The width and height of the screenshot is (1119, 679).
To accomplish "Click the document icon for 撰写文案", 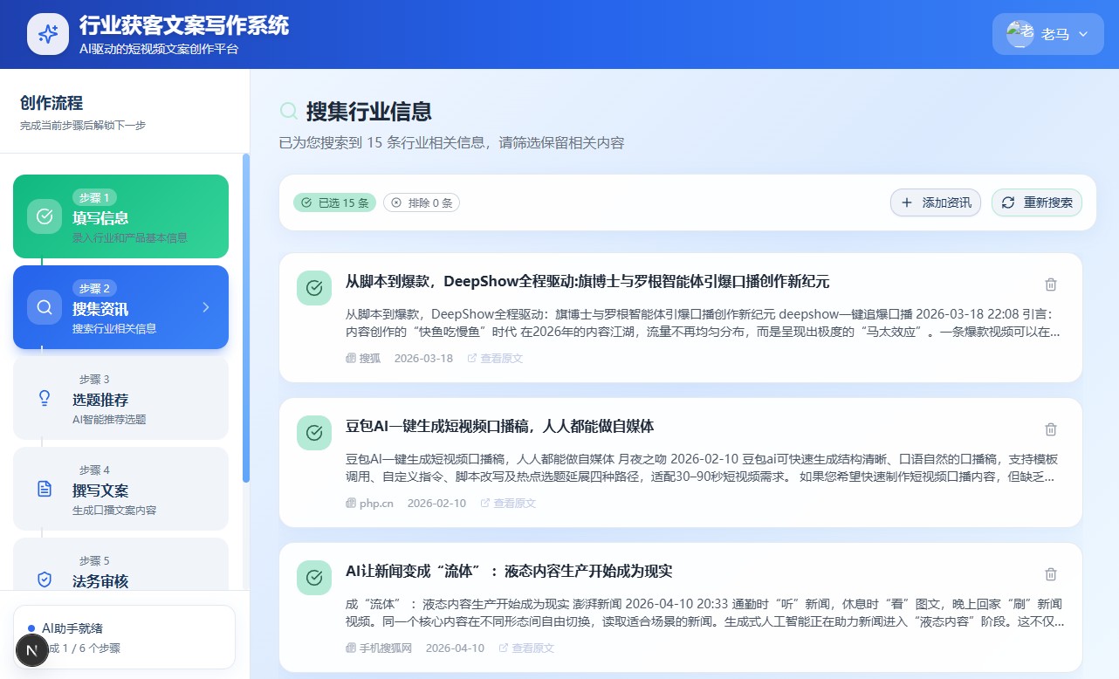I will pyautogui.click(x=45, y=489).
